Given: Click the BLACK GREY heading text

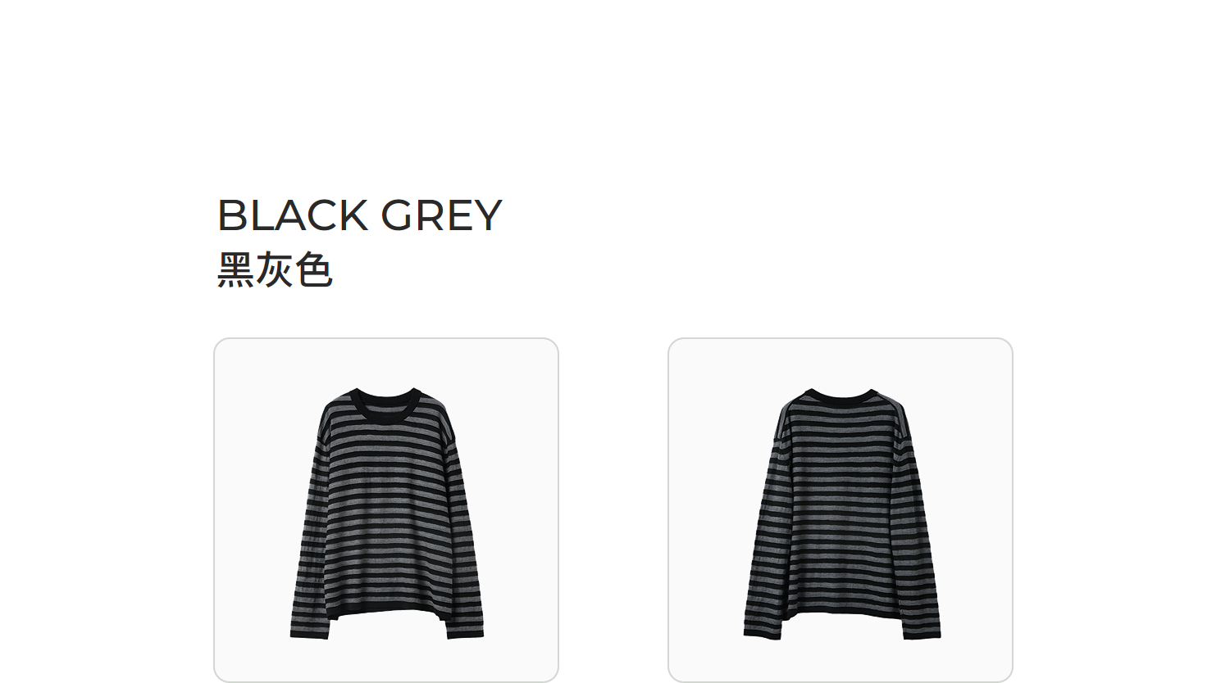Looking at the screenshot, I should coord(359,215).
